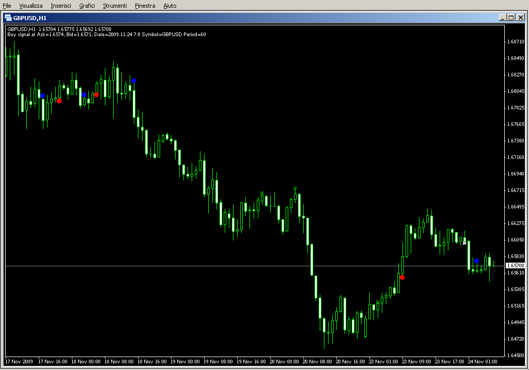
Task: Open the Grafici menu
Action: point(87,6)
